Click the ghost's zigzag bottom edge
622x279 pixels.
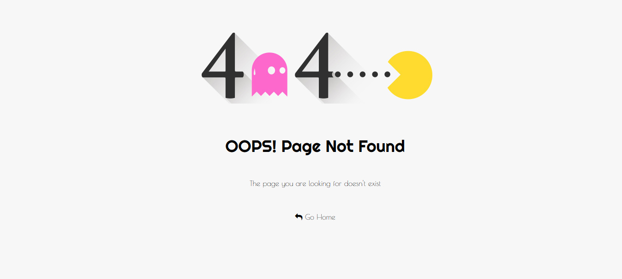pos(269,93)
